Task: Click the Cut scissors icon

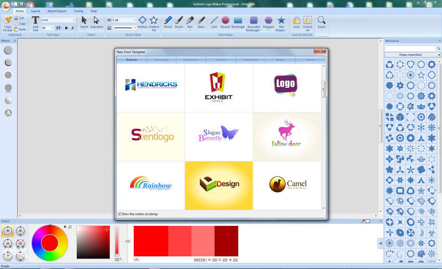Action: [x=17, y=18]
